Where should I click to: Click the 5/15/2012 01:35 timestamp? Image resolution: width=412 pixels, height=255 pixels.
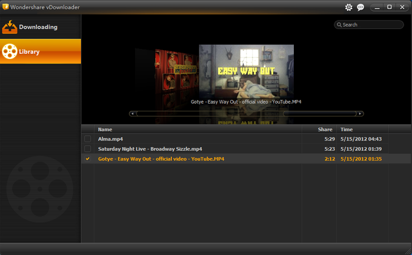(361, 159)
